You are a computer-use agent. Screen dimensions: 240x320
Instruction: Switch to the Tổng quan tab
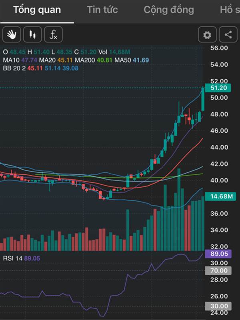point(37,10)
